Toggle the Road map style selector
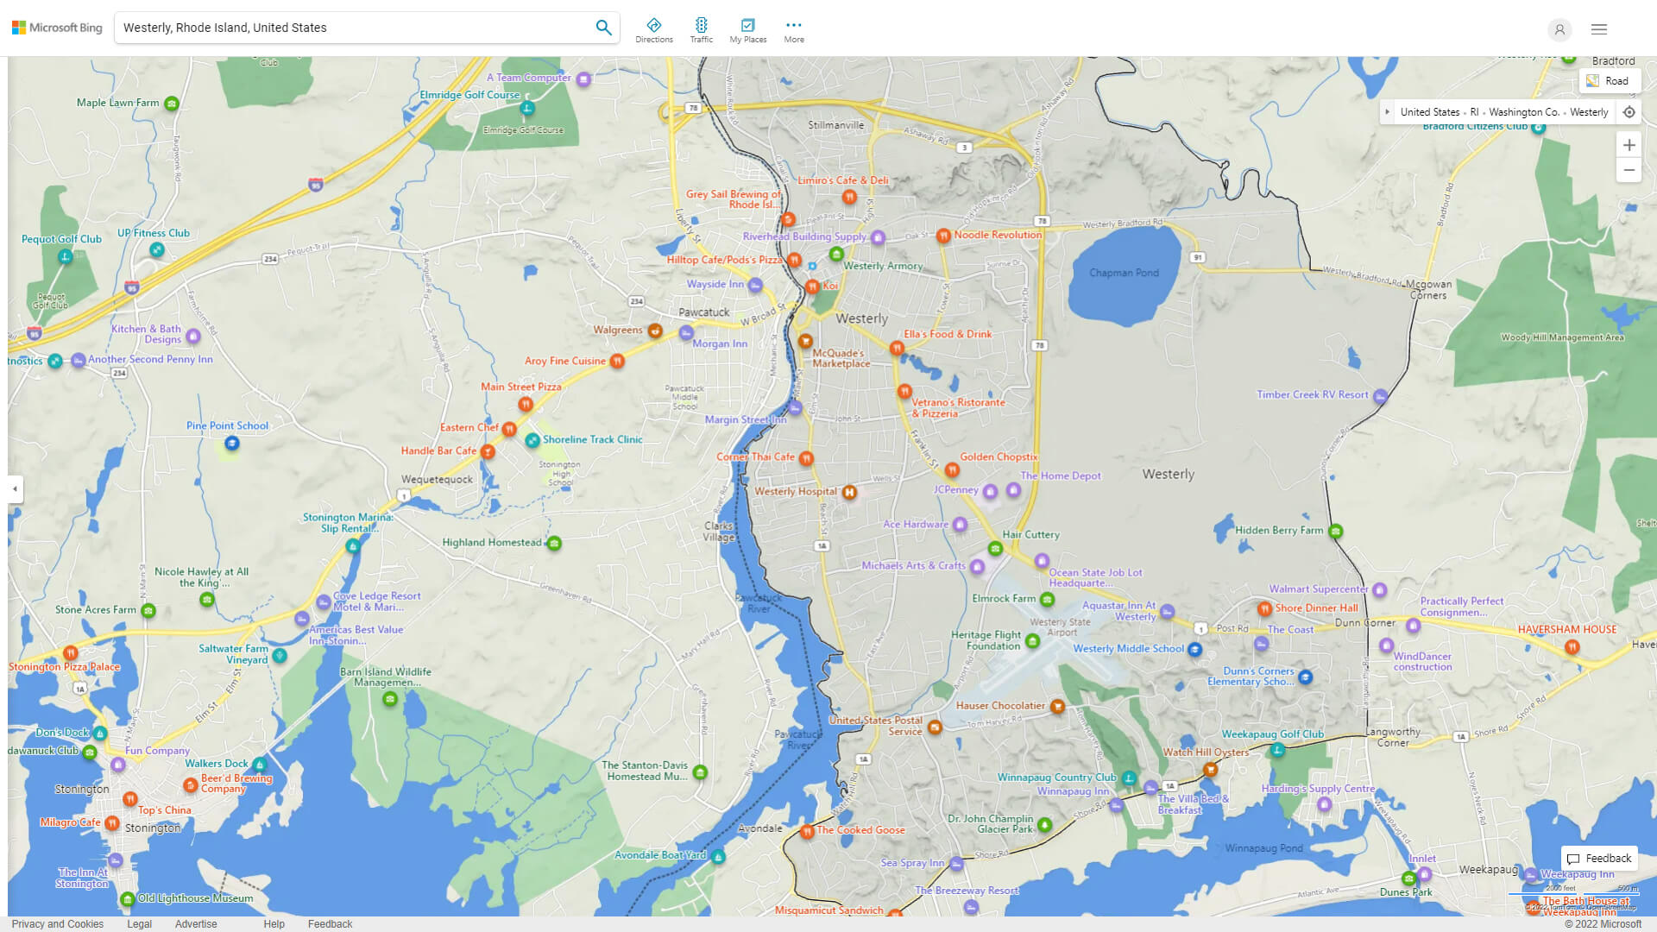 pos(1609,80)
